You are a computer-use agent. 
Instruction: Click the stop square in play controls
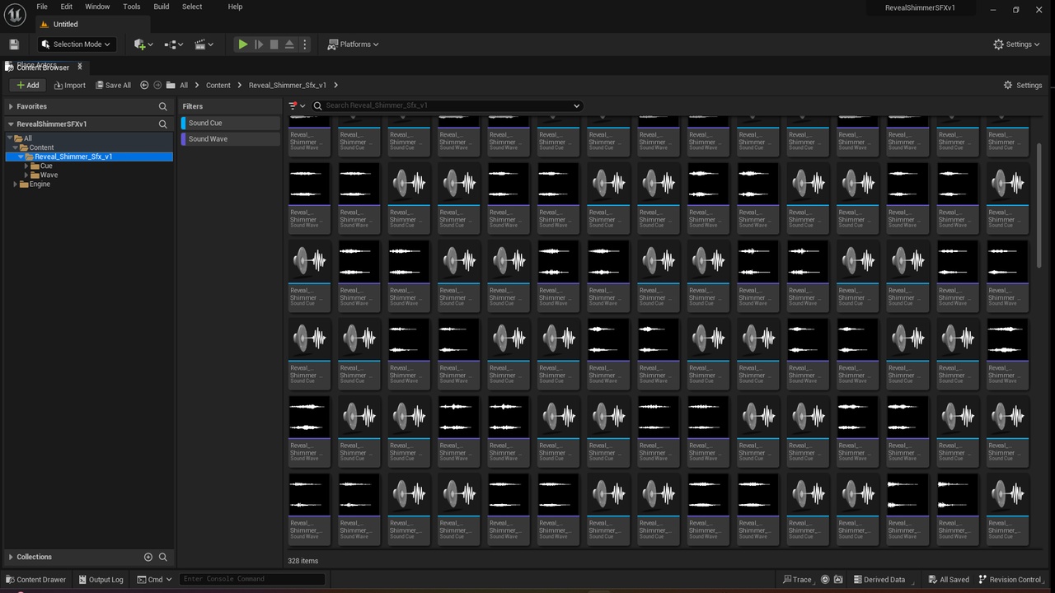coord(274,44)
